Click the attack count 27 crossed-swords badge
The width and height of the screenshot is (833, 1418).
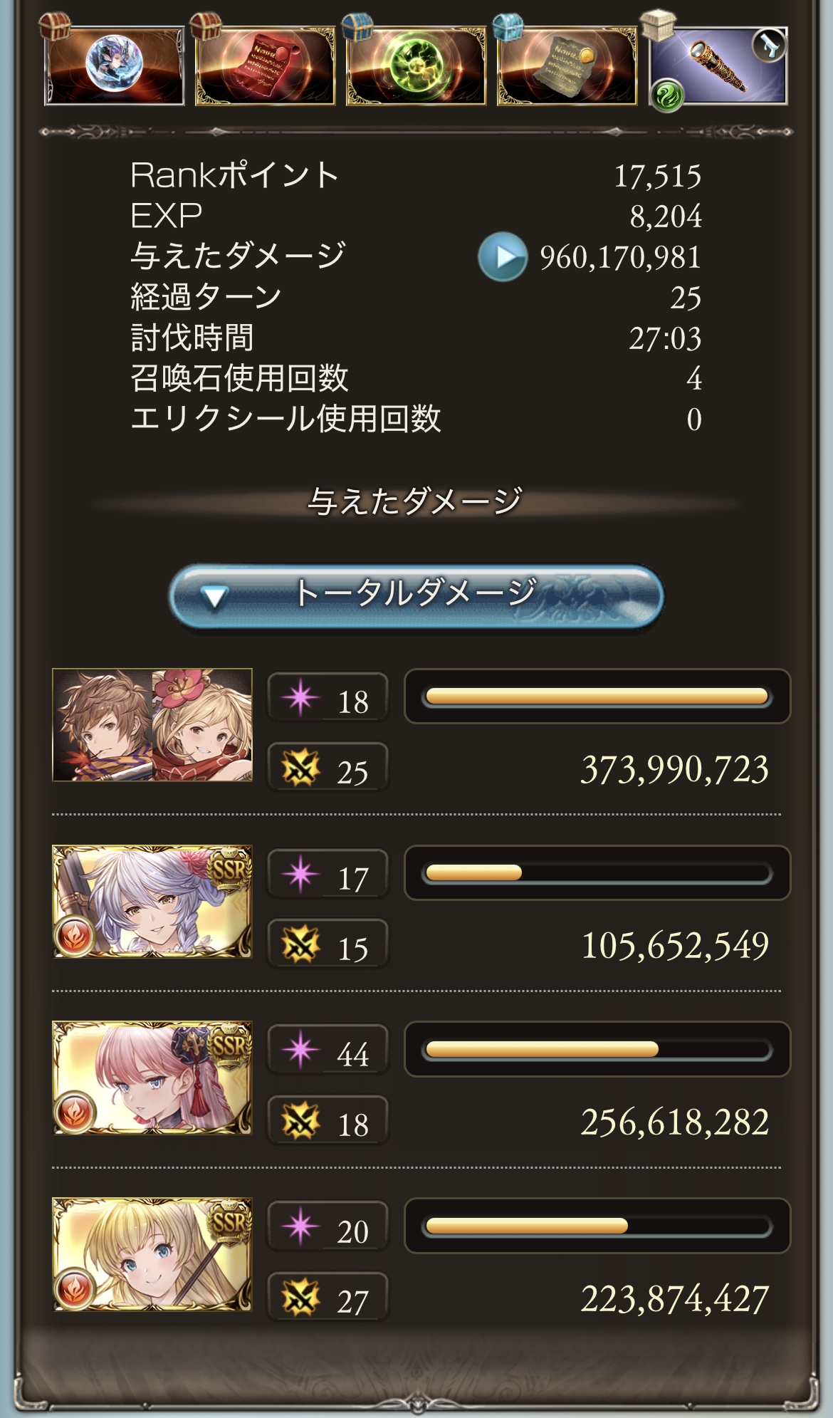[328, 1297]
